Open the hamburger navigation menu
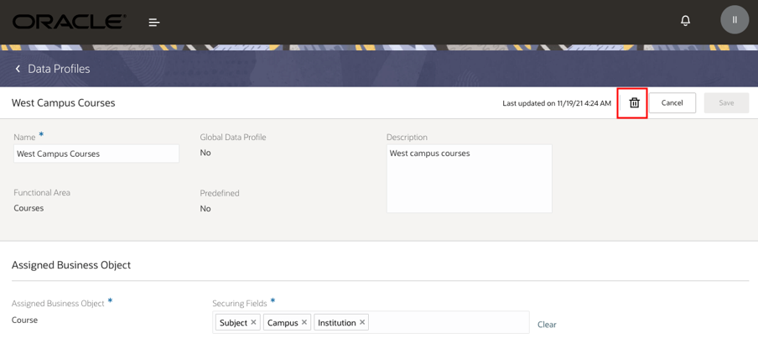The width and height of the screenshot is (758, 344). coord(154,23)
